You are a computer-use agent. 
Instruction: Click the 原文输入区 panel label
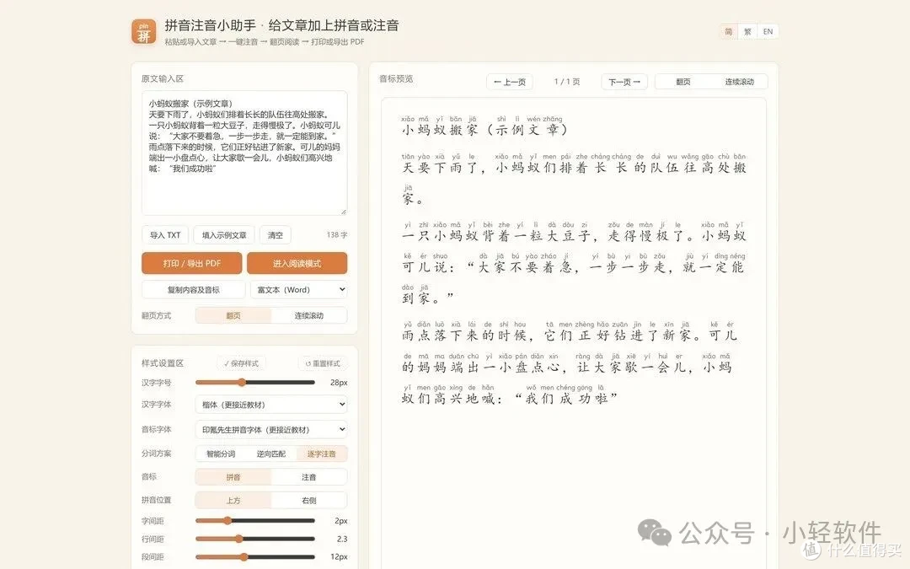[x=163, y=78]
